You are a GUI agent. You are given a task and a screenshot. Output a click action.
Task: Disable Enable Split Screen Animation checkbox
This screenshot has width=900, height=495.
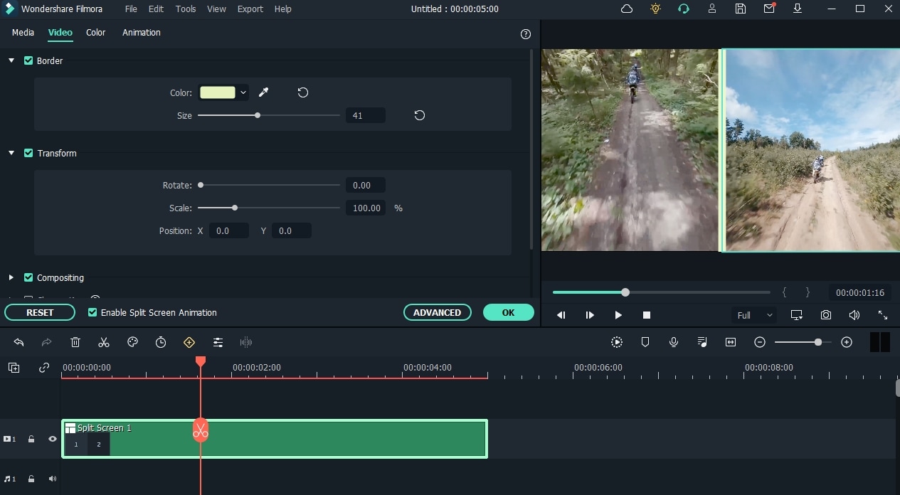[x=92, y=312]
